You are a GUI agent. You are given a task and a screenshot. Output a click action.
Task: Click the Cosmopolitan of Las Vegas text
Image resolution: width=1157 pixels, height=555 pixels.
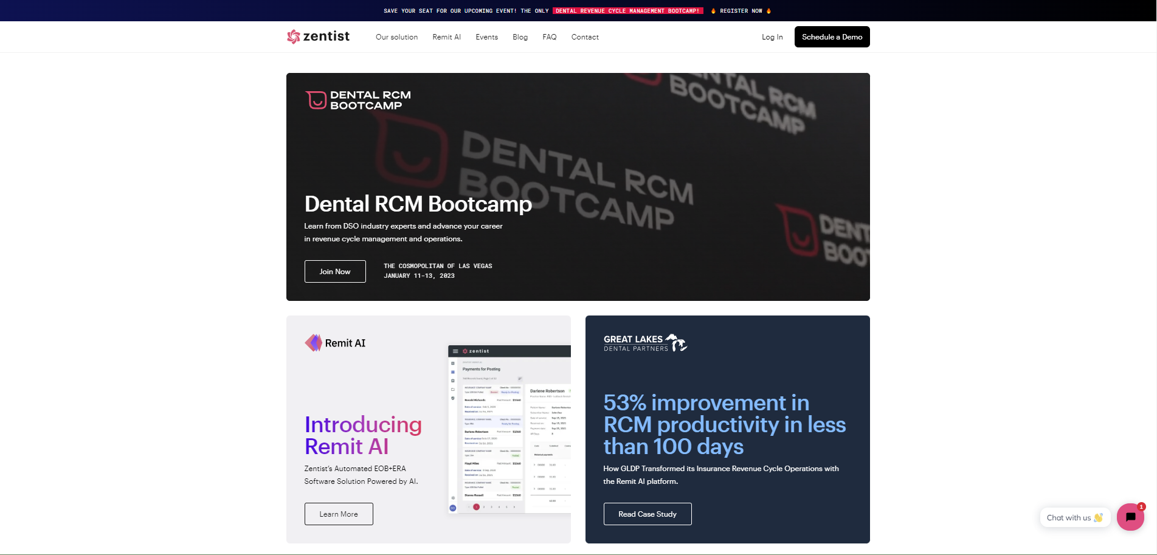point(438,266)
